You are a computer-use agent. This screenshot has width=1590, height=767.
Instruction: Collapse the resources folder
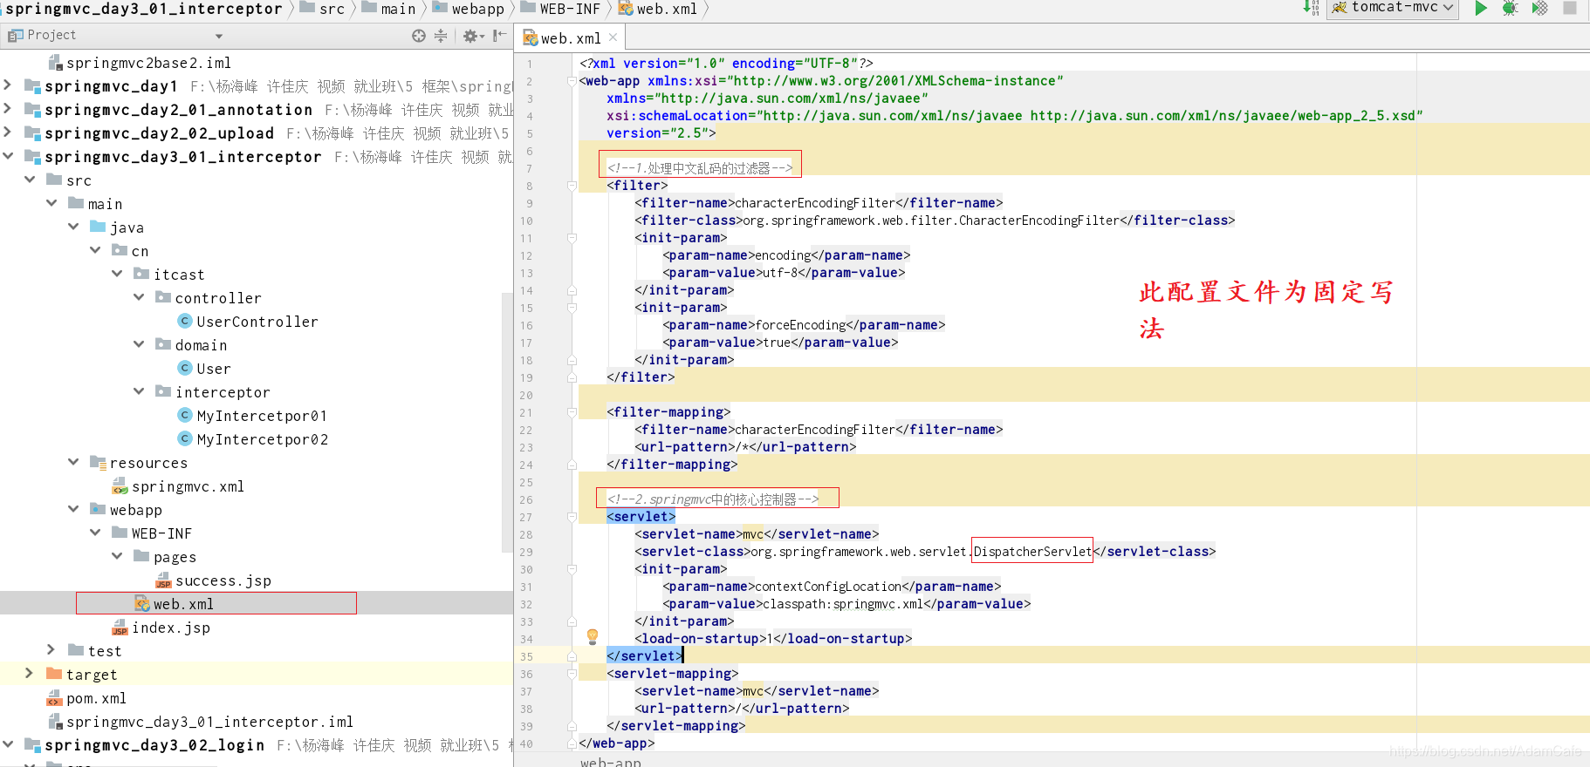coord(73,462)
